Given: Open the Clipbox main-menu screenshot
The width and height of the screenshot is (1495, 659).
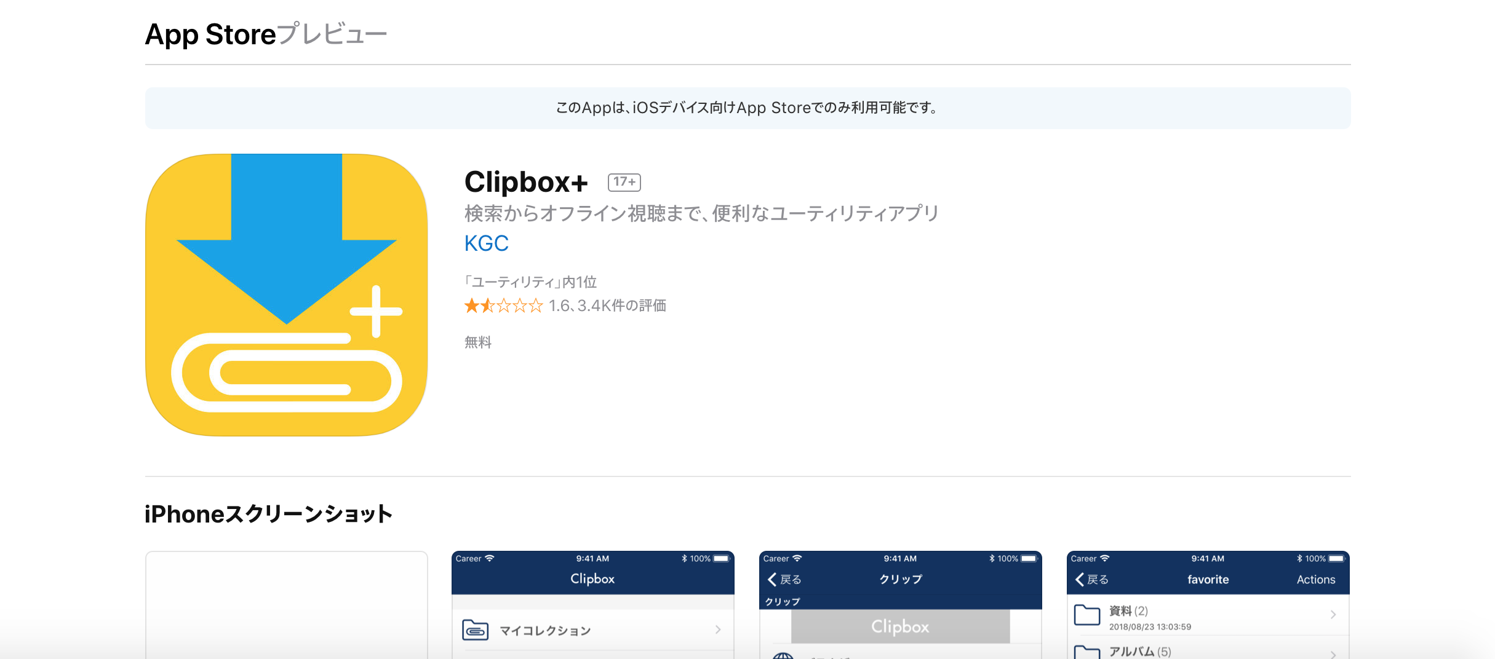Looking at the screenshot, I should pyautogui.click(x=593, y=605).
